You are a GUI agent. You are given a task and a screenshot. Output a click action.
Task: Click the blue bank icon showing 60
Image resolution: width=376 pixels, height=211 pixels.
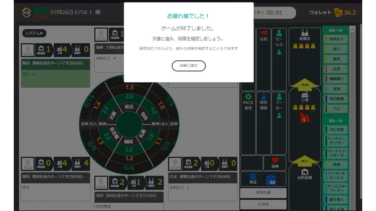(271, 179)
